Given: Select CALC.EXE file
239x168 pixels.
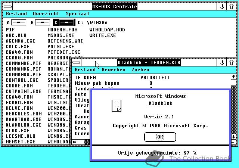Looking at the screenshot, I should (18, 47).
